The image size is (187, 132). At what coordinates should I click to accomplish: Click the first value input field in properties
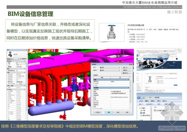[21, 63]
